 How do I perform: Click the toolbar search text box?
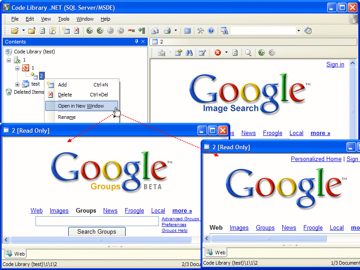tap(263, 31)
